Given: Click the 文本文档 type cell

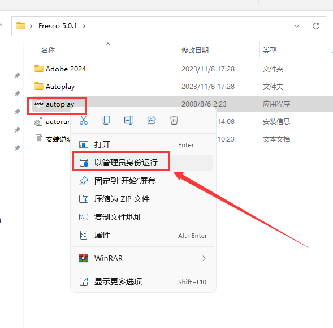Looking at the screenshot, I should pos(276,139).
